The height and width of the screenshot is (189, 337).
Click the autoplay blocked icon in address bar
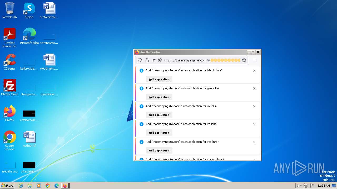coord(160,60)
